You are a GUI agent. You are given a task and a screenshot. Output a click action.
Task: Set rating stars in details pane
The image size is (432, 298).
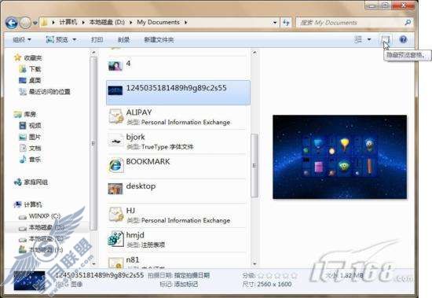coord(278,275)
